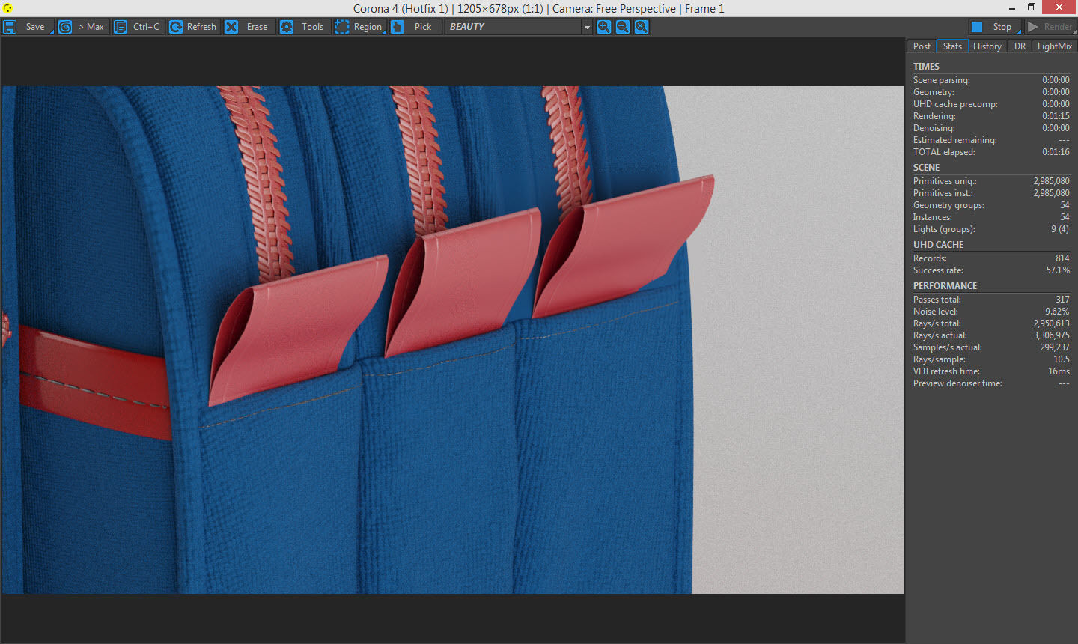Click the TIMES section heading
Viewport: 1078px width, 644px height.
[x=926, y=67]
